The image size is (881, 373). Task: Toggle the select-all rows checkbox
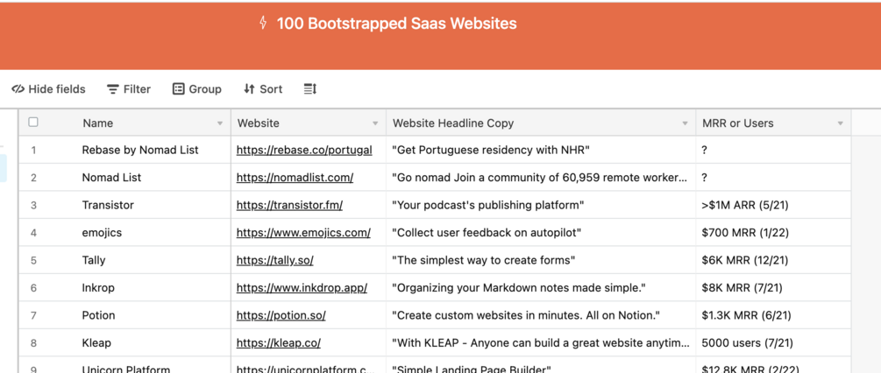click(x=33, y=123)
